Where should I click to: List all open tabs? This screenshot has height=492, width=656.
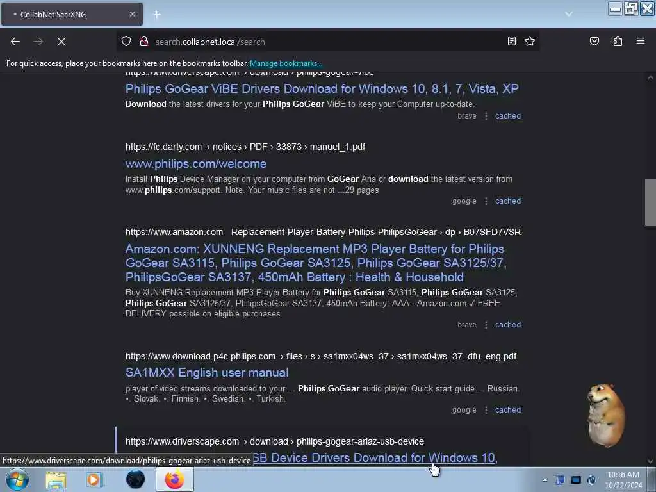pos(569,14)
